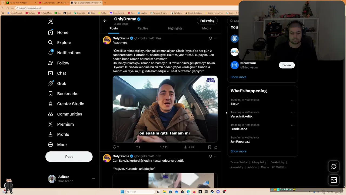
Task: Open Premium from the sidebar
Action: tap(61, 124)
